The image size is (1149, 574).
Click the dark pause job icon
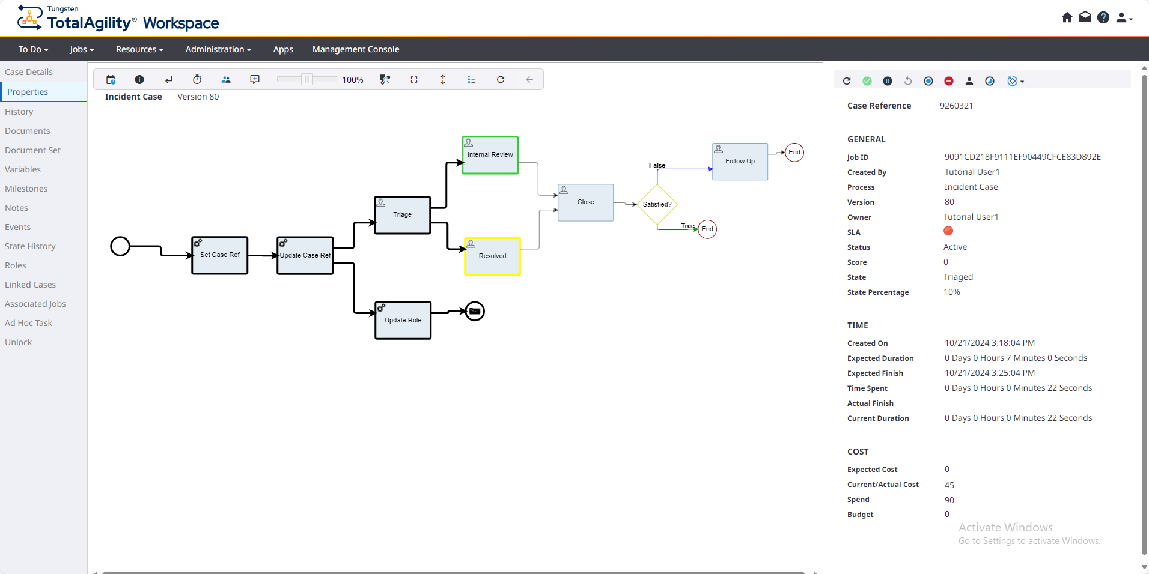point(888,81)
